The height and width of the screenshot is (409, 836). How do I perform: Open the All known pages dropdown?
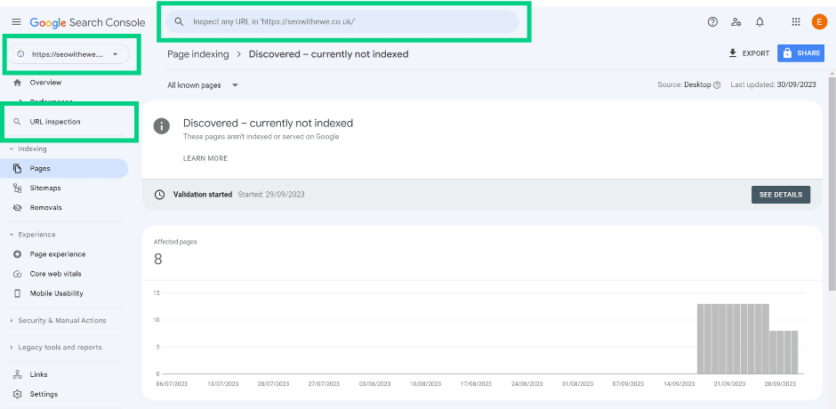coord(203,84)
